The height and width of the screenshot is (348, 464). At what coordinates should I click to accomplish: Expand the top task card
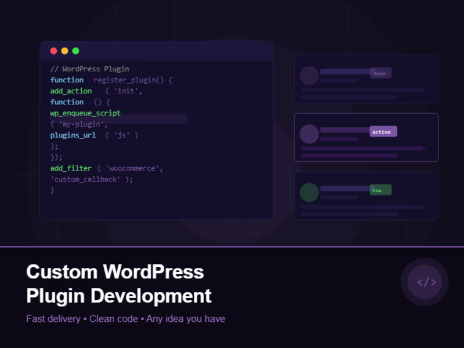tap(366, 79)
